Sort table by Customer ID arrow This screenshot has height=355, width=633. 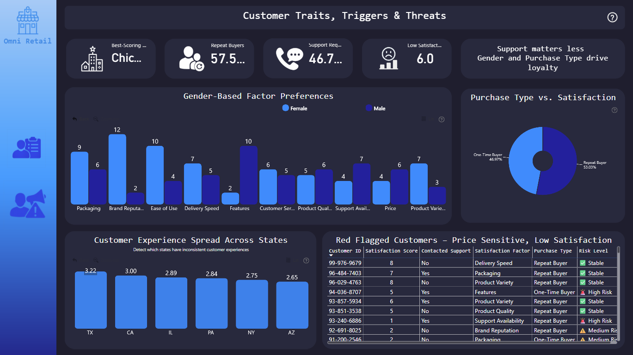point(331,255)
